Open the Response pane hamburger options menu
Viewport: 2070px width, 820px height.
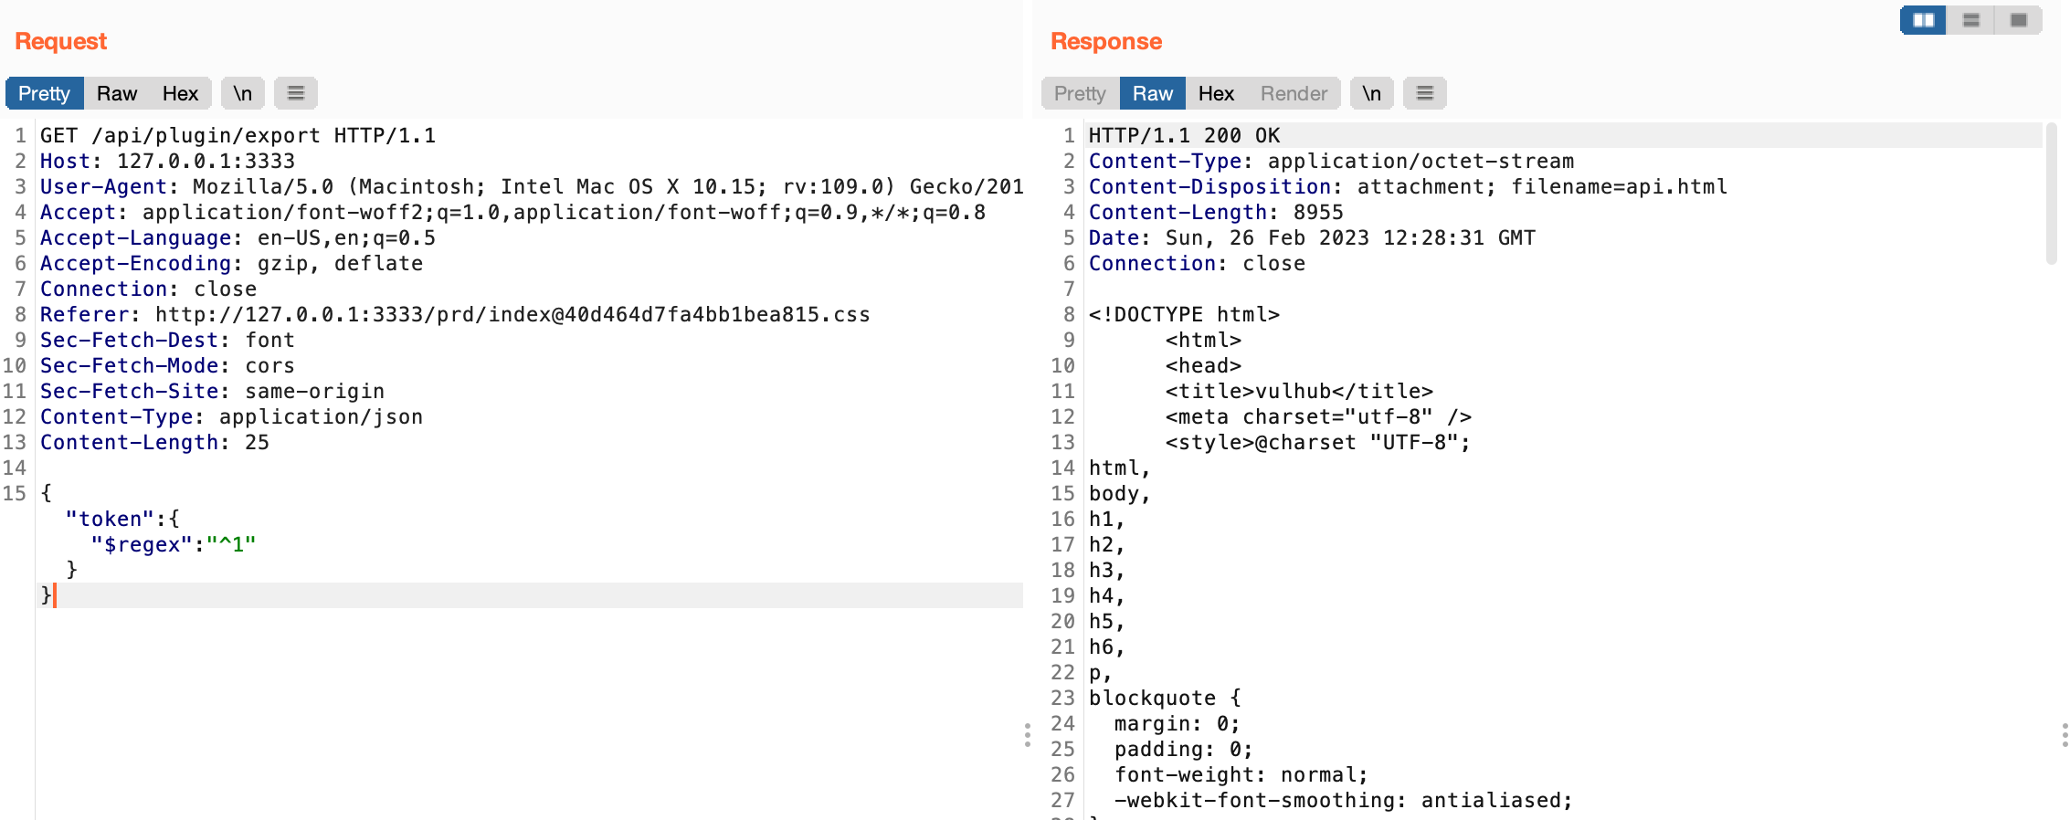click(x=1424, y=93)
